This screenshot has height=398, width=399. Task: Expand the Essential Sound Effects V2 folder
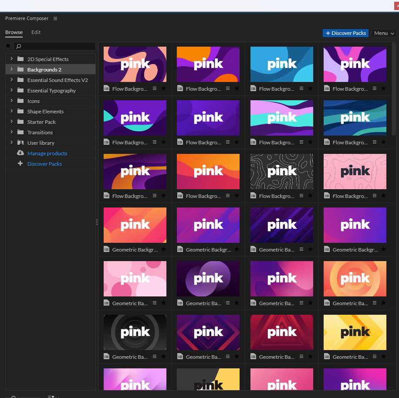pos(11,80)
